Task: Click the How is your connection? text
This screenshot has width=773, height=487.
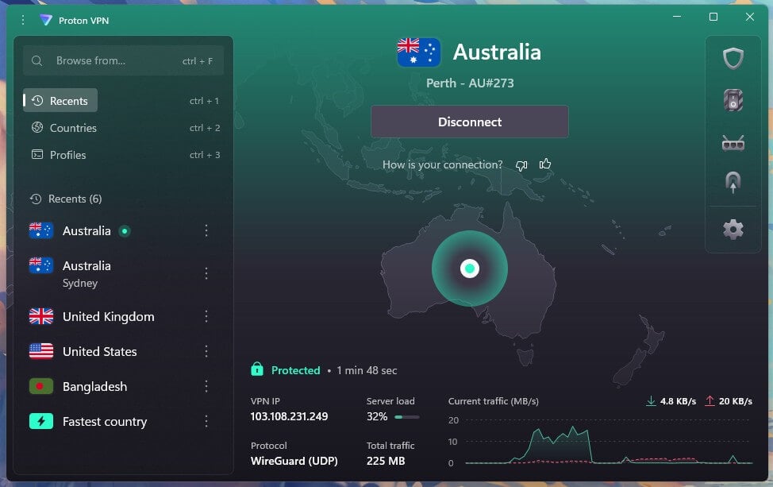Action: (443, 164)
